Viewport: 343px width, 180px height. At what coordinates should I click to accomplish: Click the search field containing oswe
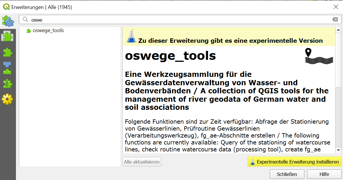tap(180, 20)
